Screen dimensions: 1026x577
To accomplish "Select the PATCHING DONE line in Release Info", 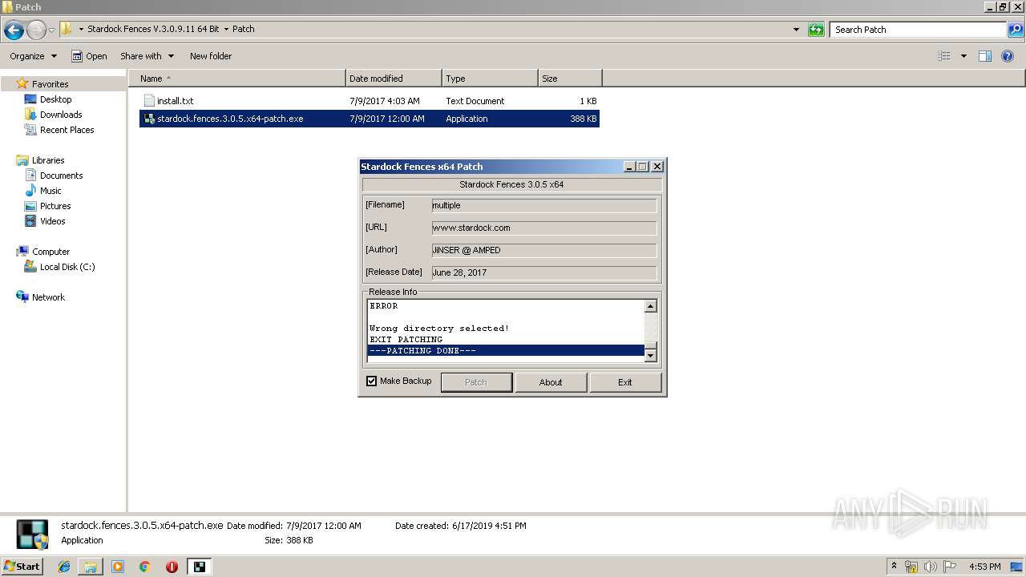I will [506, 351].
